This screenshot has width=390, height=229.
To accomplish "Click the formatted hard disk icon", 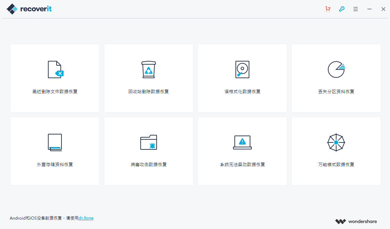I will pos(242,69).
